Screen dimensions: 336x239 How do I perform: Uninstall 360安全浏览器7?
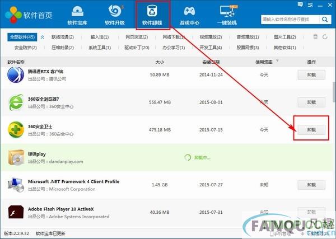[311, 102]
